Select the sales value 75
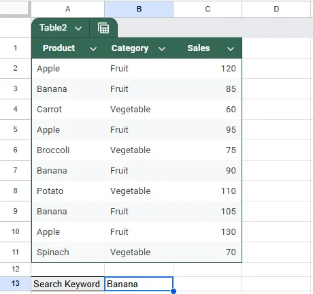Image resolution: width=313 pixels, height=294 pixels. pyautogui.click(x=208, y=150)
